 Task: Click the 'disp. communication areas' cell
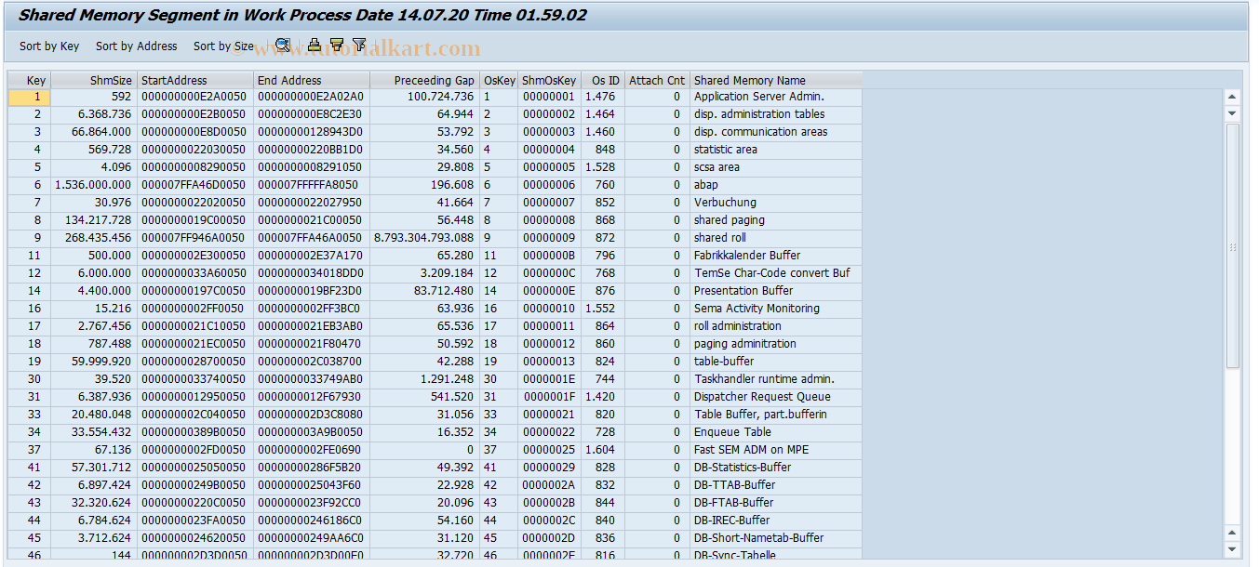[x=776, y=132]
